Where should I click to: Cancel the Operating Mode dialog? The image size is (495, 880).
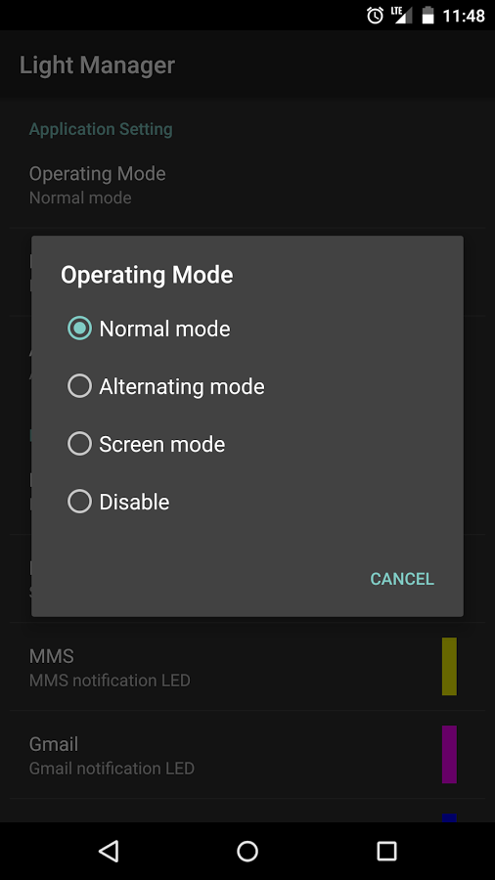click(x=402, y=579)
